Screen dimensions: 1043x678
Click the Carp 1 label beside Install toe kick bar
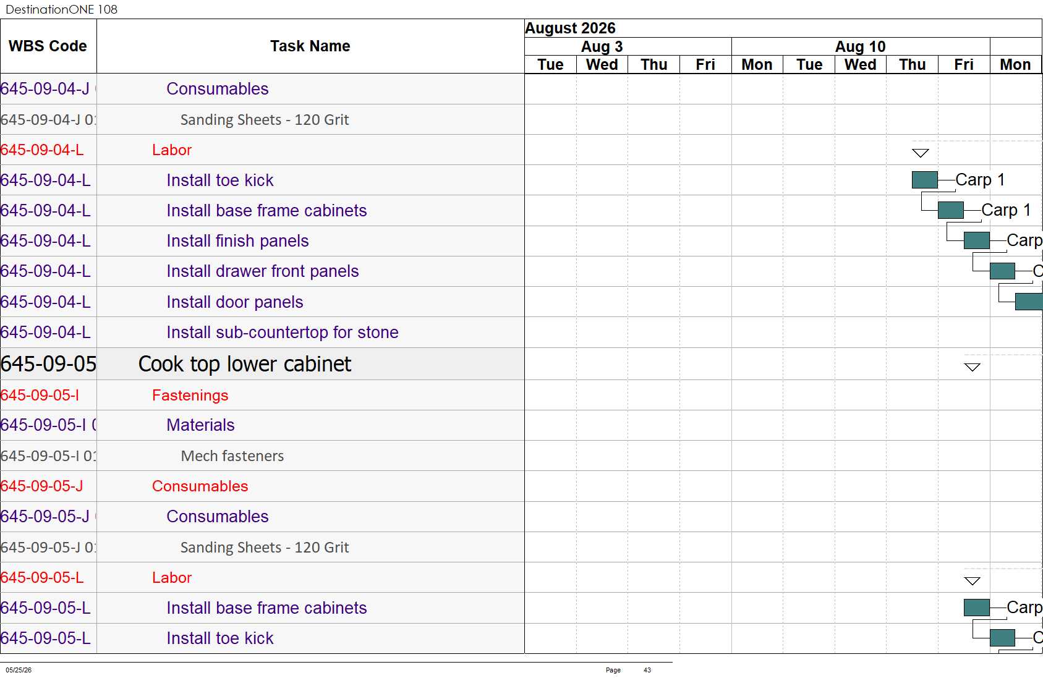(x=980, y=180)
